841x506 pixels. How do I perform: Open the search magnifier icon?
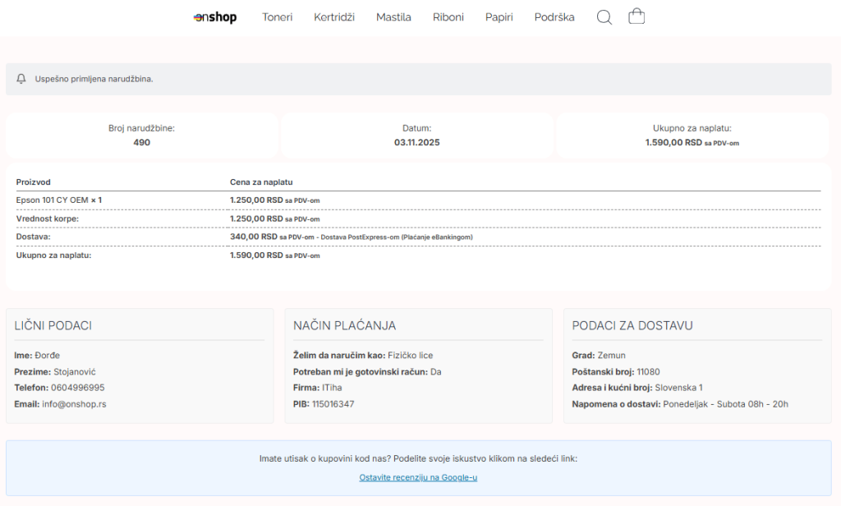(604, 17)
